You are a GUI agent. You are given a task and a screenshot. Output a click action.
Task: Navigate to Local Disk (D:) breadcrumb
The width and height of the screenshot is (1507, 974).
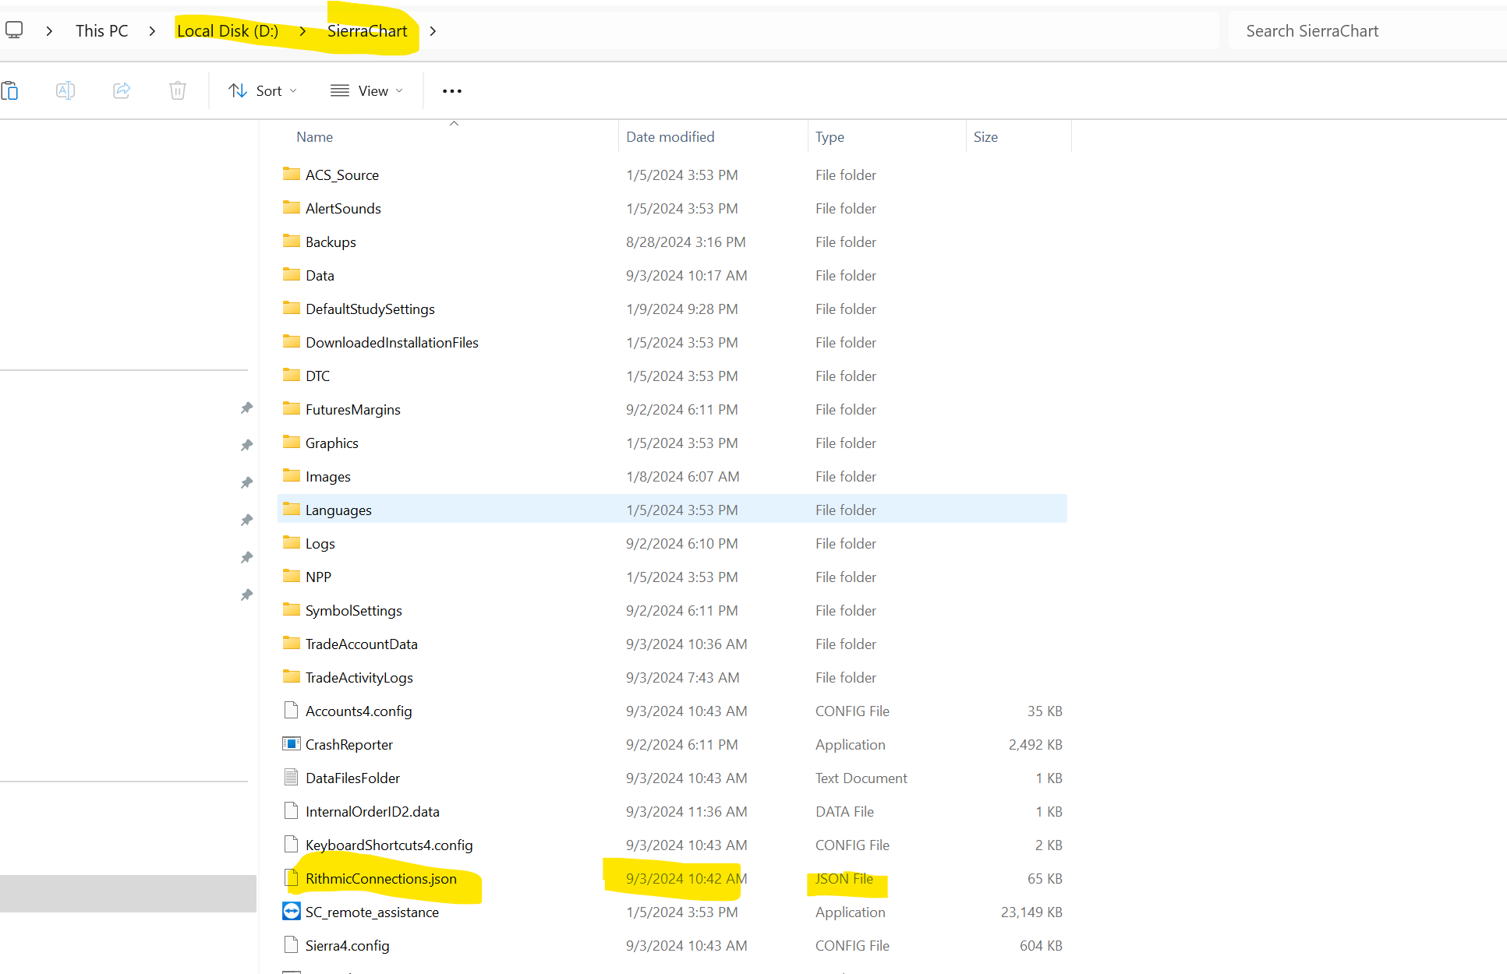point(227,31)
